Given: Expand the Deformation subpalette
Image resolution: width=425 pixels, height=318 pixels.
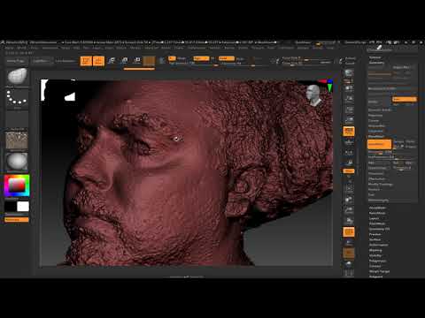Looking at the screenshot, I should (378, 245).
